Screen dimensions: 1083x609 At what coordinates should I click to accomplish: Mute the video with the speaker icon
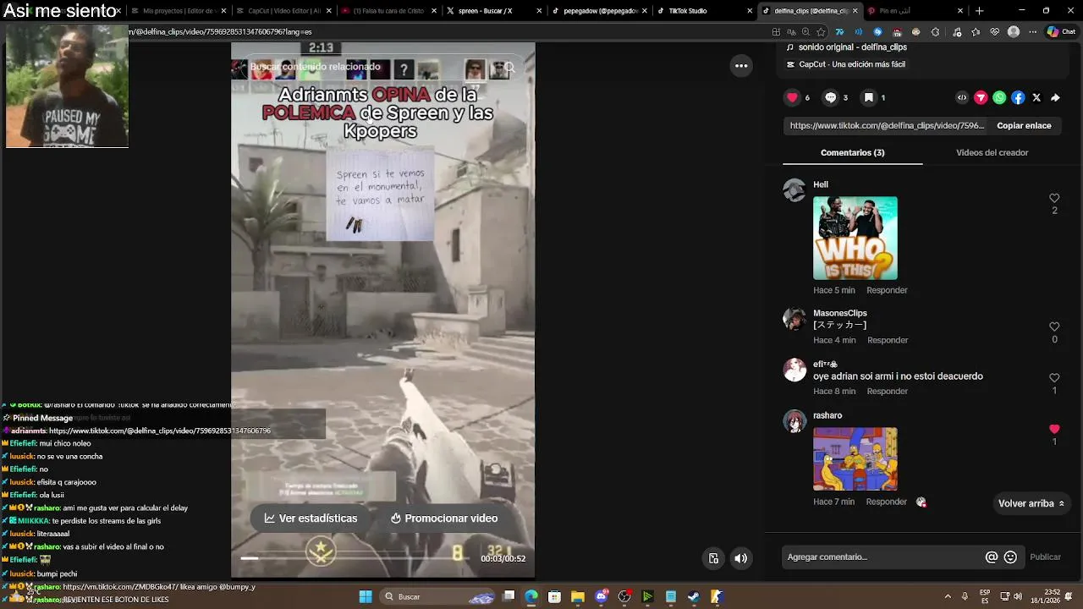click(740, 558)
